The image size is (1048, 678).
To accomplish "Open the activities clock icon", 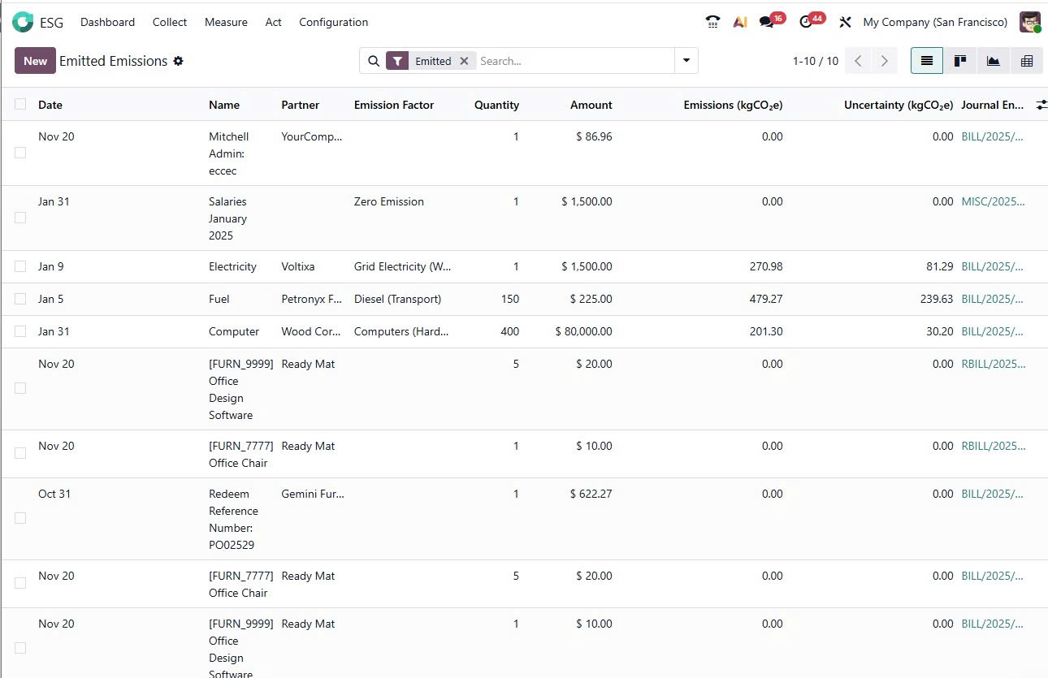I will [806, 22].
